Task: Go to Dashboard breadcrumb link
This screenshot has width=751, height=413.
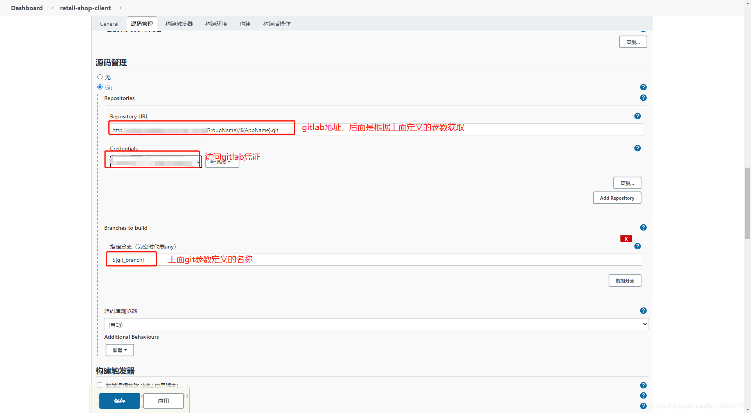Action: pyautogui.click(x=27, y=8)
